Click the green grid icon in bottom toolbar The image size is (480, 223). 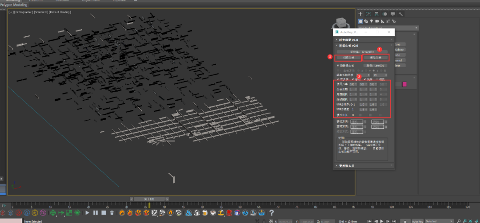(69, 213)
